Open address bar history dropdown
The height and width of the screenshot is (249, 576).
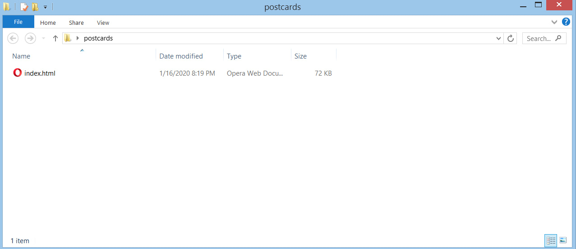tap(498, 38)
